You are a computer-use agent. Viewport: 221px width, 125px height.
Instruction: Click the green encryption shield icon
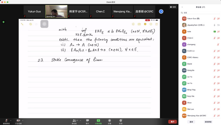click(x=4, y=22)
